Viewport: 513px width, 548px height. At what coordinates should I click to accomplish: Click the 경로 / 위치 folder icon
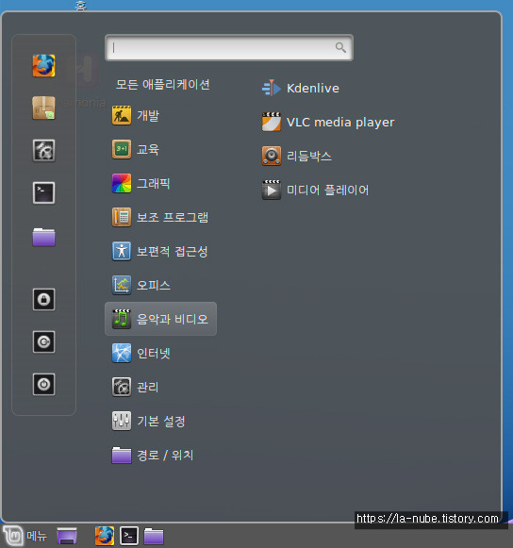pos(122,455)
